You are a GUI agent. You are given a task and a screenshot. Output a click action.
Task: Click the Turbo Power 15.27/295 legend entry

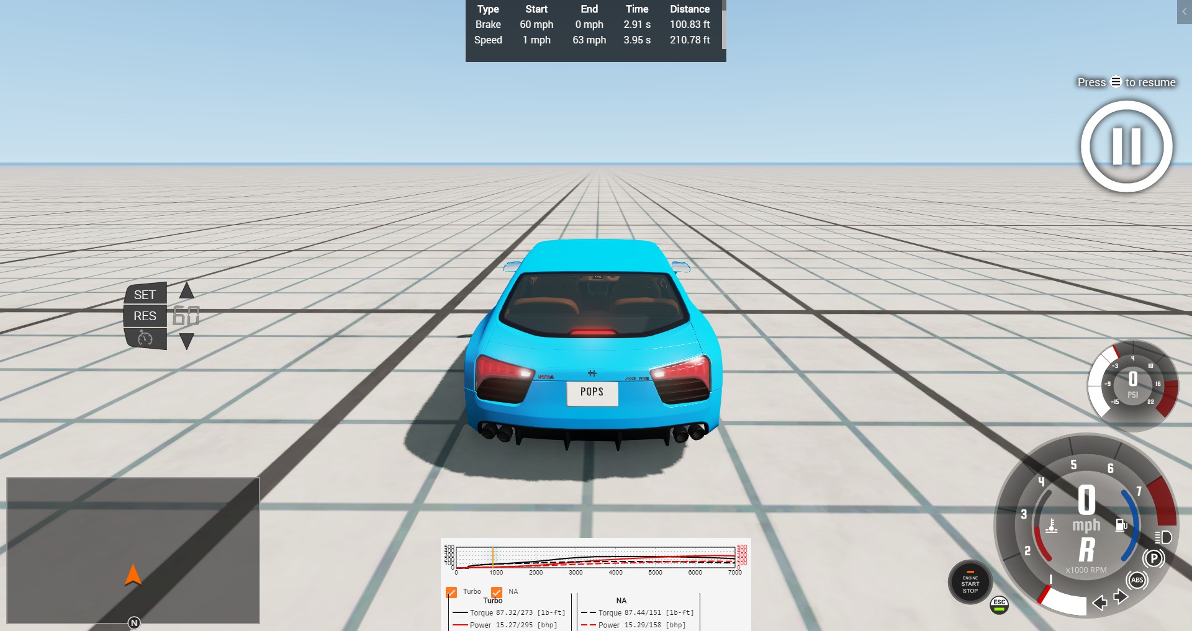pos(505,625)
